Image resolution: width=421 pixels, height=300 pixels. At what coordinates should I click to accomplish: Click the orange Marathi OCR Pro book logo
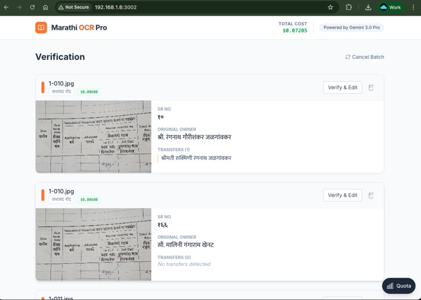tap(41, 28)
